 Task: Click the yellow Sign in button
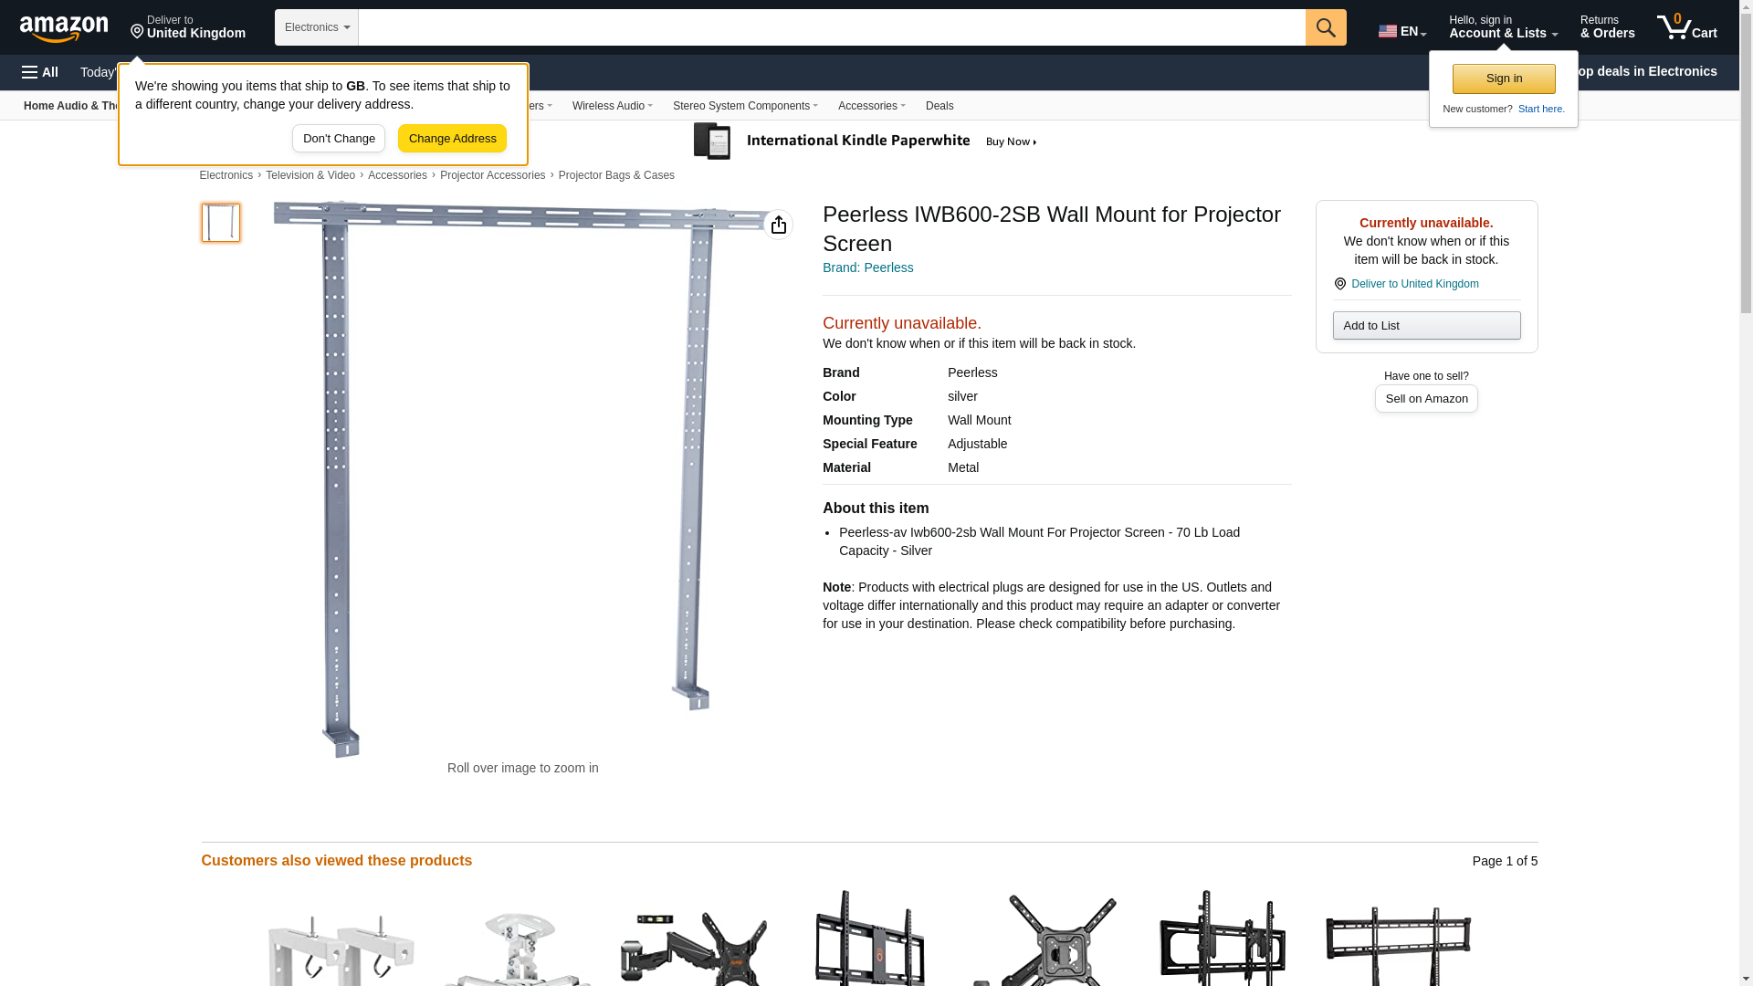[x=1504, y=79]
